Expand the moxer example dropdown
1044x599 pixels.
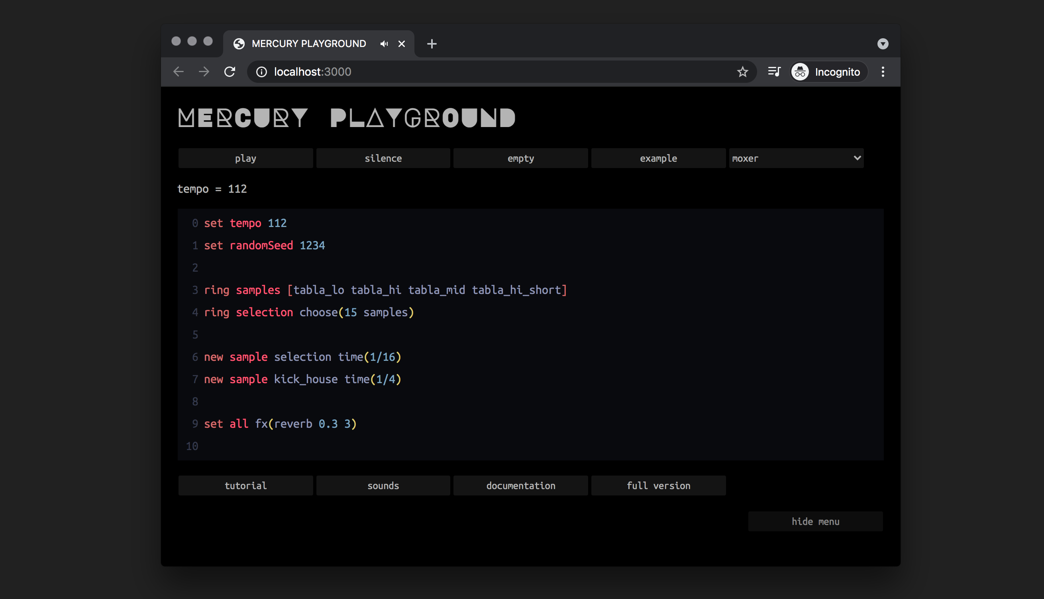[x=796, y=158]
